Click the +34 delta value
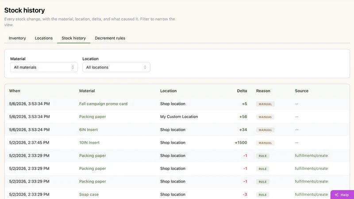 [x=243, y=130]
